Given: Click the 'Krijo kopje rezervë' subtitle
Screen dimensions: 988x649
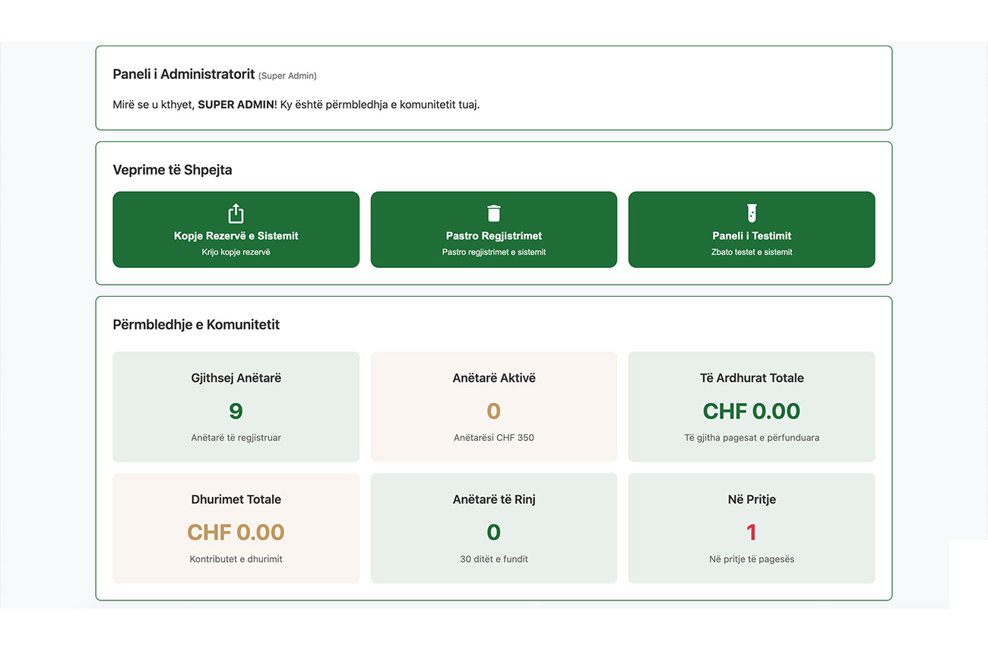Looking at the screenshot, I should point(236,252).
